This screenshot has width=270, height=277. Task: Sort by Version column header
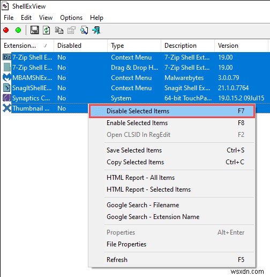(x=241, y=46)
